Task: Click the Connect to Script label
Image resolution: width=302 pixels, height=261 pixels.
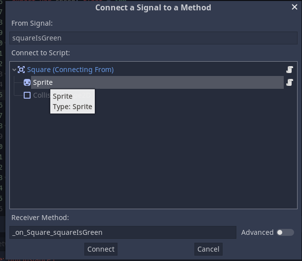Action: 40,53
